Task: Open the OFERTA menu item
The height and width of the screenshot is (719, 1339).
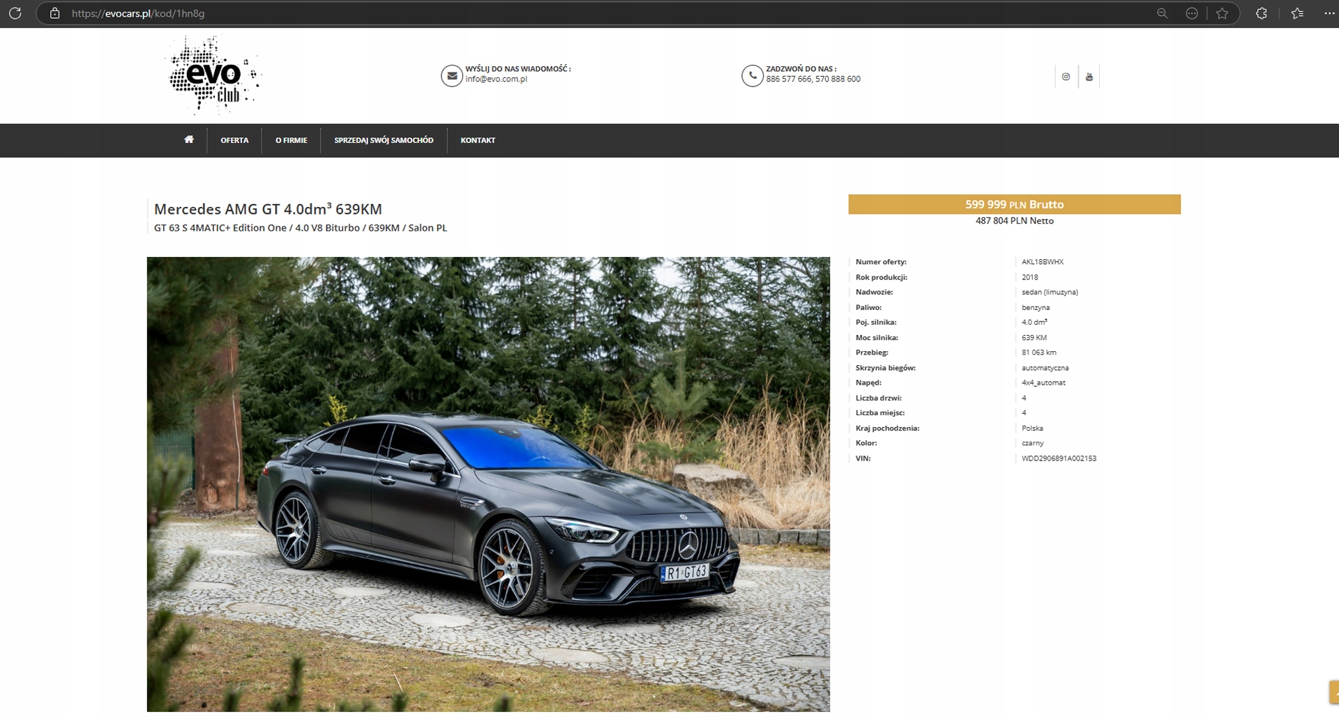Action: click(x=234, y=140)
